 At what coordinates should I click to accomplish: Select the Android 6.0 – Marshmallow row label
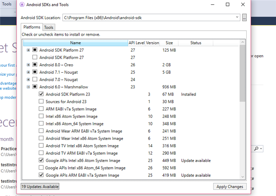[64, 87]
